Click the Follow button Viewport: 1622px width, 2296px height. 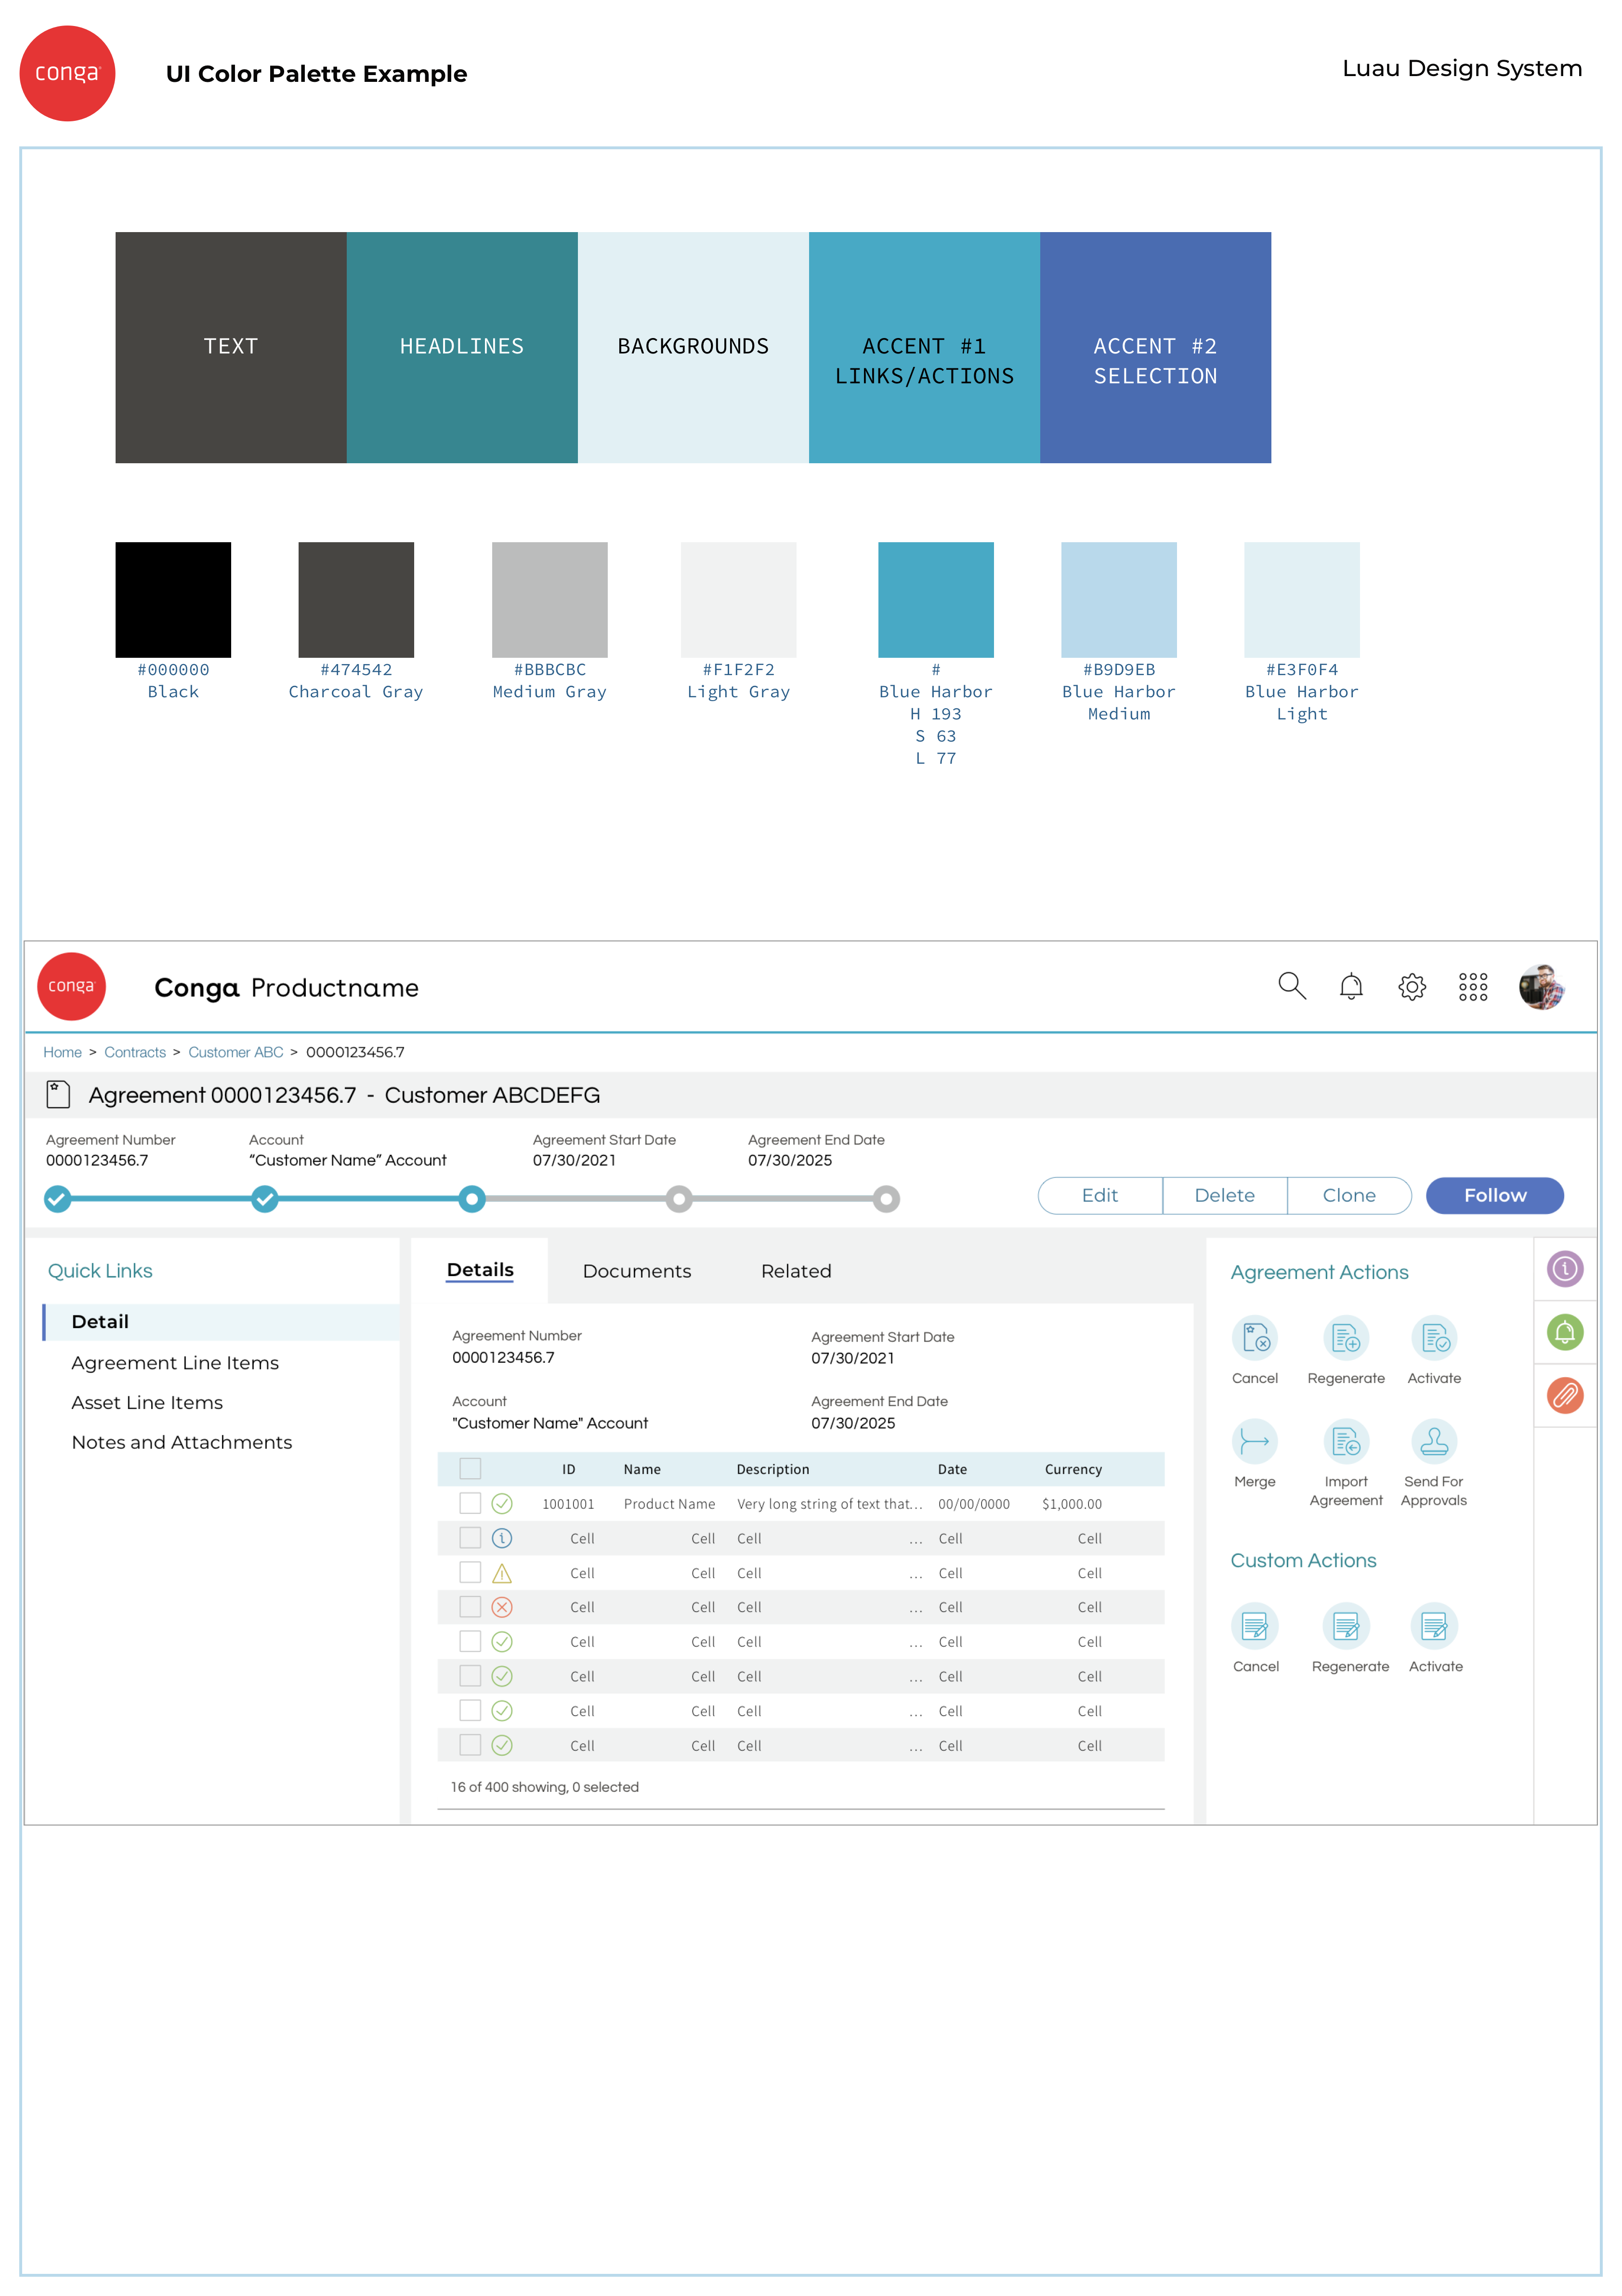coord(1494,1195)
